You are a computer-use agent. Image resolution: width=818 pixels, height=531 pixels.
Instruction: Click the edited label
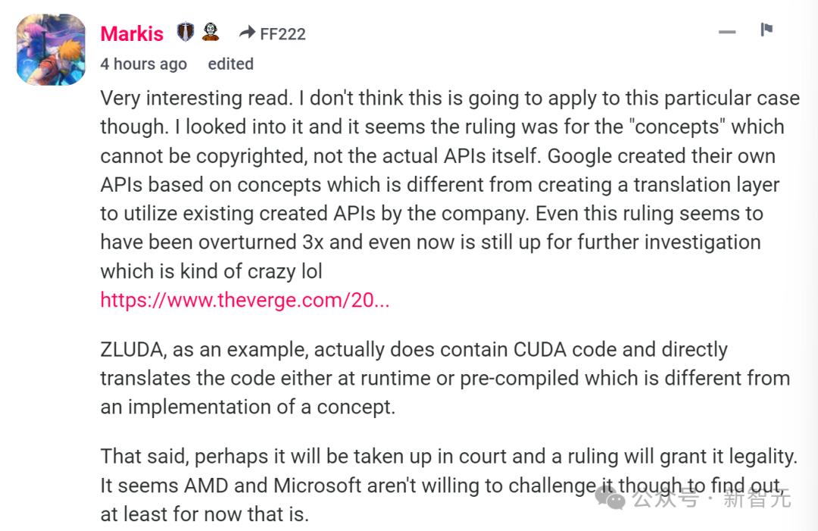230,64
